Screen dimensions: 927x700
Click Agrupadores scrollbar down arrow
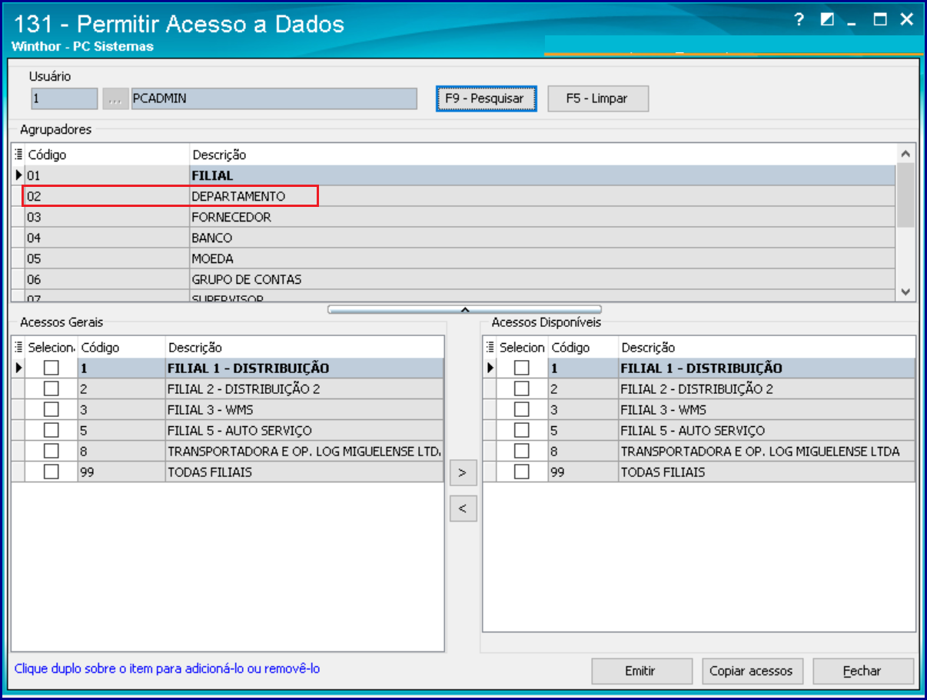pos(905,292)
